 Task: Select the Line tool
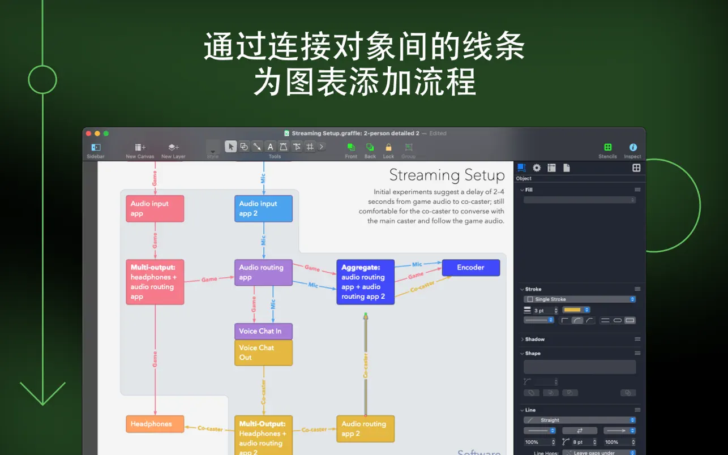(257, 147)
